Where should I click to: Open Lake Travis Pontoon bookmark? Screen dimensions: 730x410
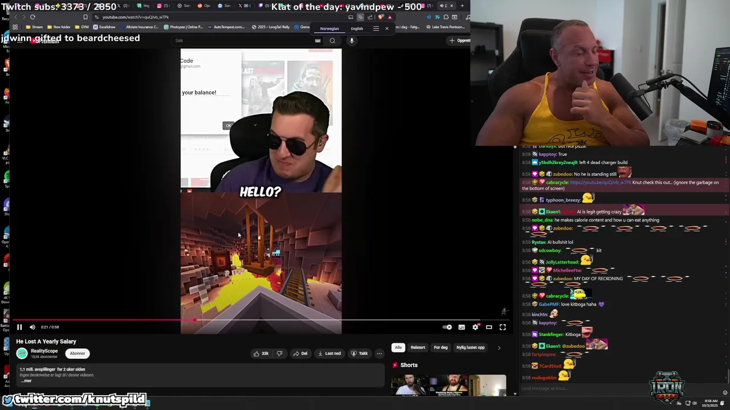[445, 27]
